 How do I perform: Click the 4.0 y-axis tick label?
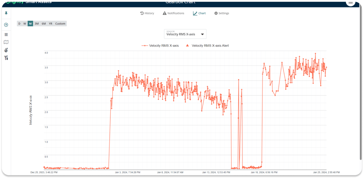click(x=46, y=53)
